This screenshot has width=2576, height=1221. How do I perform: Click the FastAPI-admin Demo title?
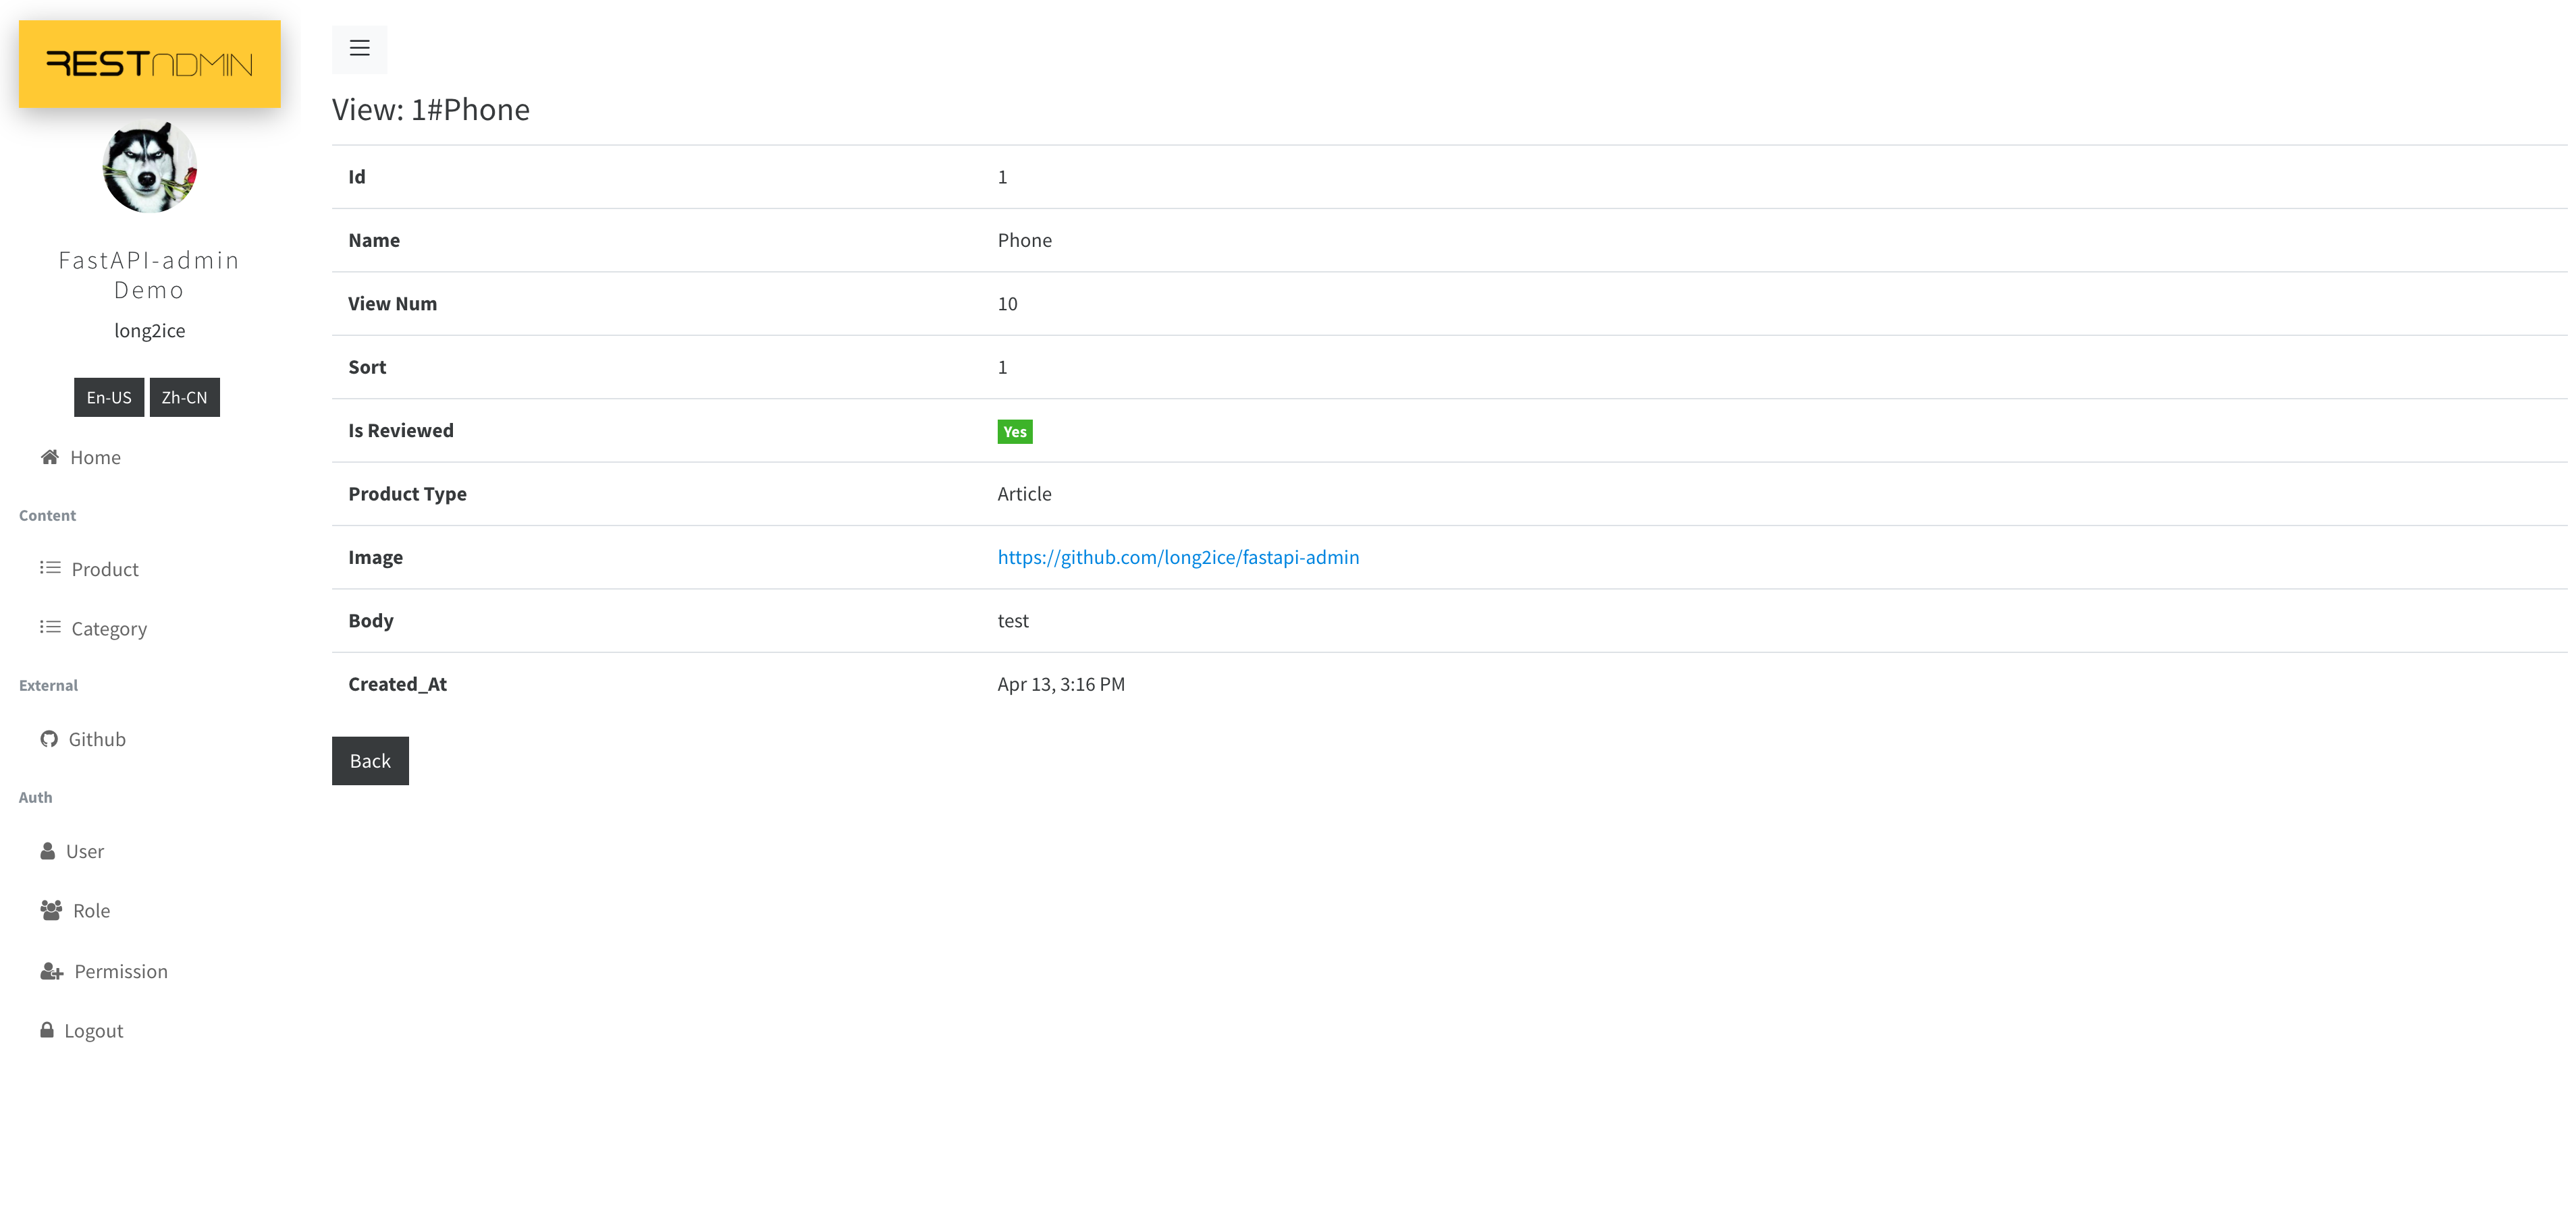pyautogui.click(x=149, y=275)
